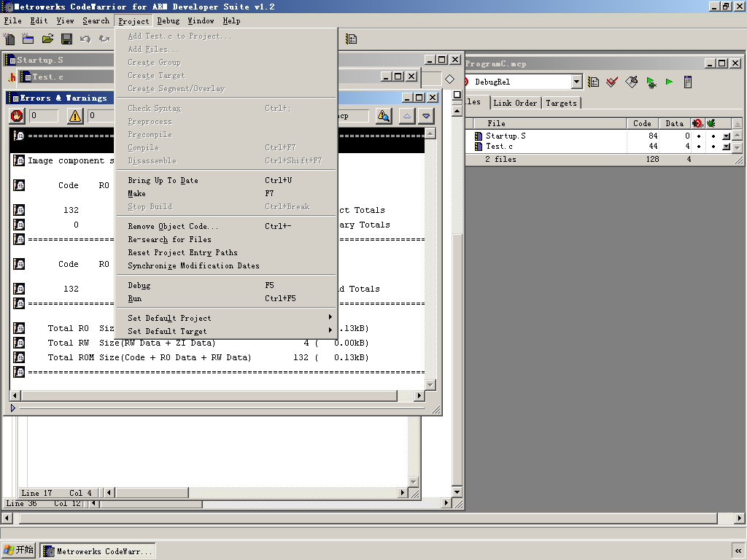Choose Bring Up To Date from Project menu
Viewport: 747px width, 560px height.
226,180
